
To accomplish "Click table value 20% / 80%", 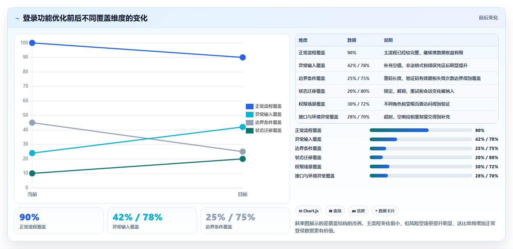I will point(358,91).
